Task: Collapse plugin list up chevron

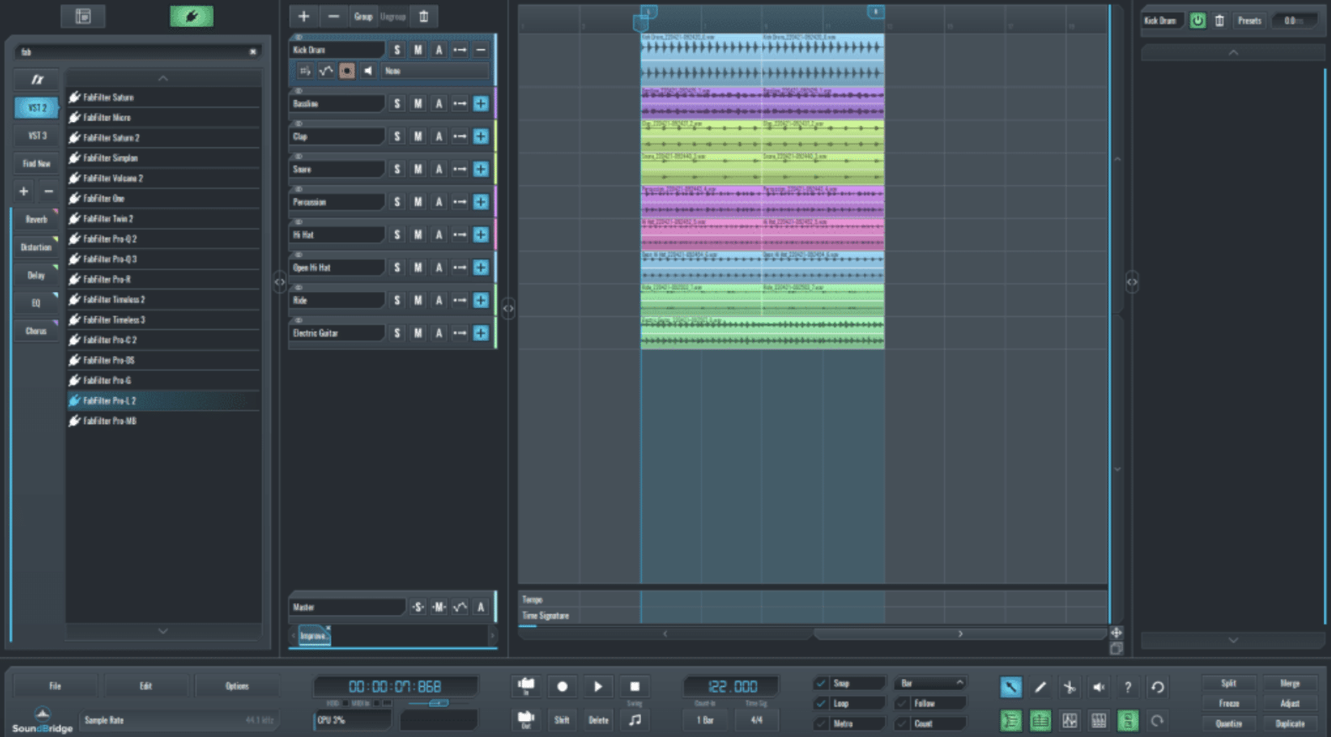Action: (163, 77)
